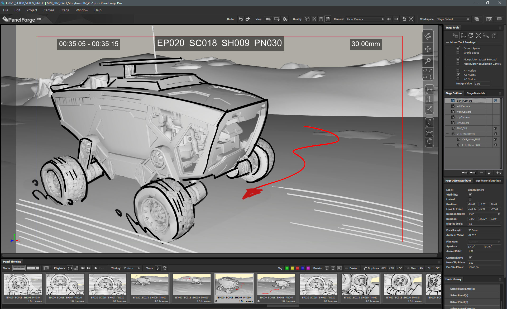Click the minus remove icon in Stage Outliner
The image size is (507, 309).
(481, 173)
